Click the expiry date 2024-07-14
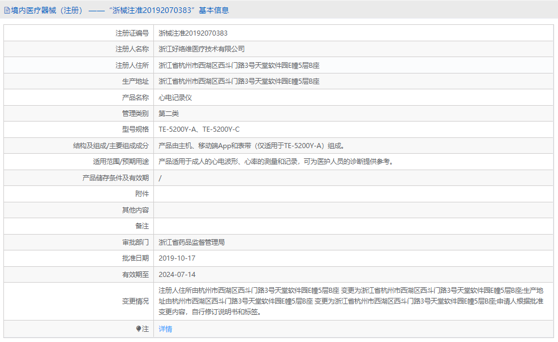The height and width of the screenshot is (342, 558). point(177,275)
